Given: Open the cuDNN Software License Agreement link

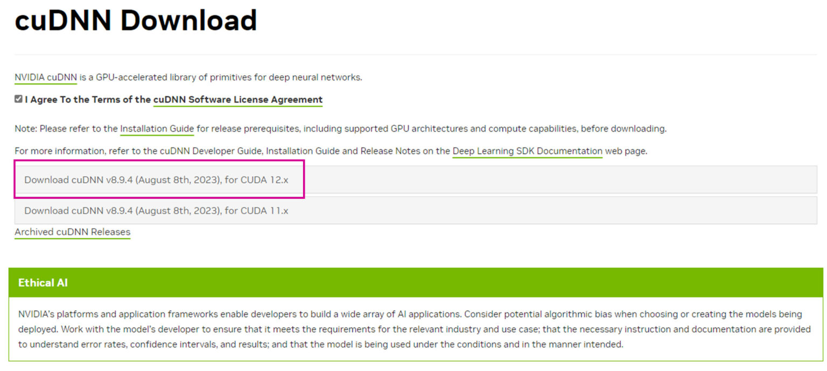Looking at the screenshot, I should [237, 99].
